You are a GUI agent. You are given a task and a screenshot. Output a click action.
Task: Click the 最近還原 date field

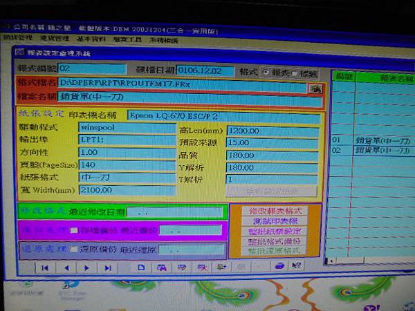tap(191, 249)
